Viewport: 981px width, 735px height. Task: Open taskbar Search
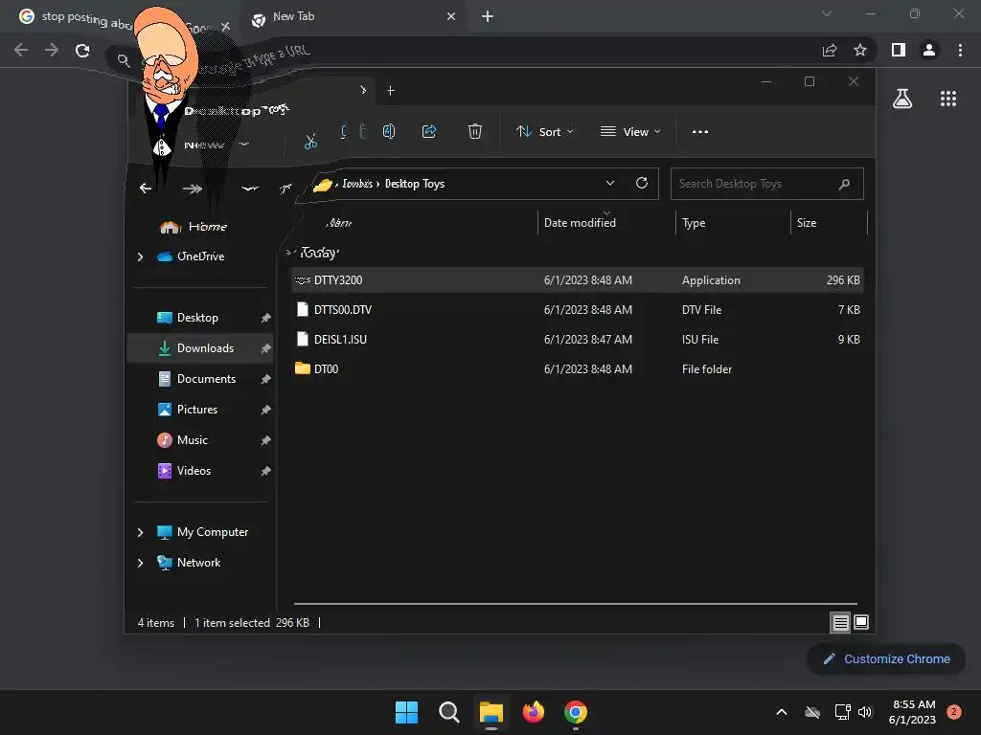(x=449, y=712)
